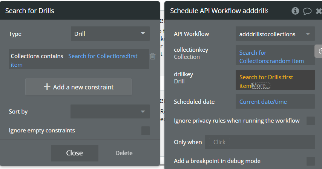Click More... after the drillkey expression
The width and height of the screenshot is (322, 169).
261,86
